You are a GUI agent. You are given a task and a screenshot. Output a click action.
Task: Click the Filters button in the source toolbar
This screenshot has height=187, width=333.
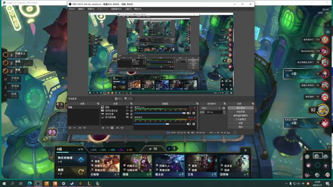(128, 98)
